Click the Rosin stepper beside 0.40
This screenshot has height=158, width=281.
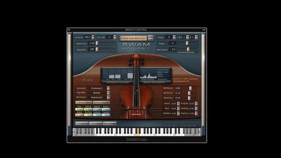(x=178, y=108)
